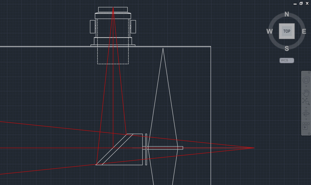Image resolution: width=311 pixels, height=185 pixels.
Task: Expand the SteeringWheels options arrow
Action: [x=306, y=86]
